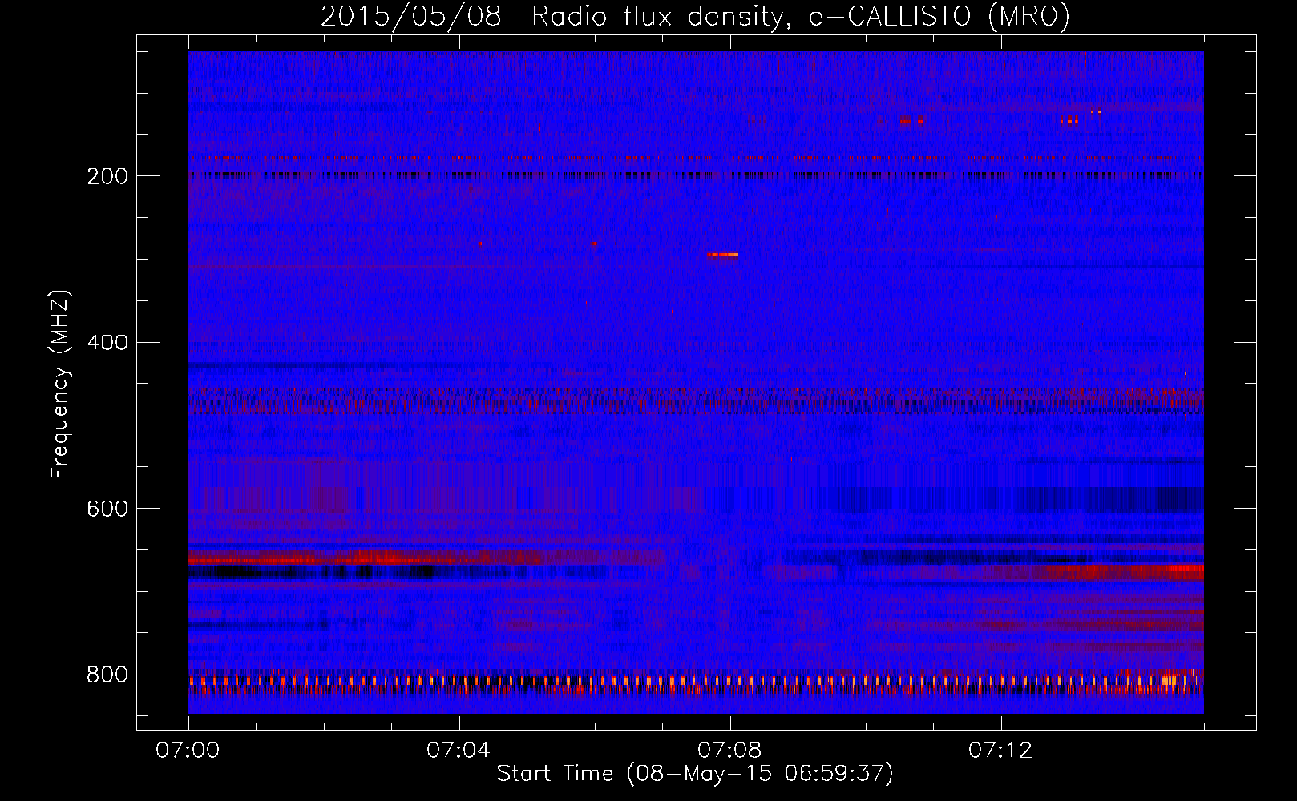The height and width of the screenshot is (801, 1297).
Task: Click the 07:12 time tick label
Action: (x=1000, y=751)
